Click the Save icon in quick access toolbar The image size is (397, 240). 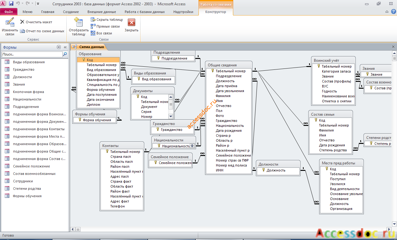[11, 4]
